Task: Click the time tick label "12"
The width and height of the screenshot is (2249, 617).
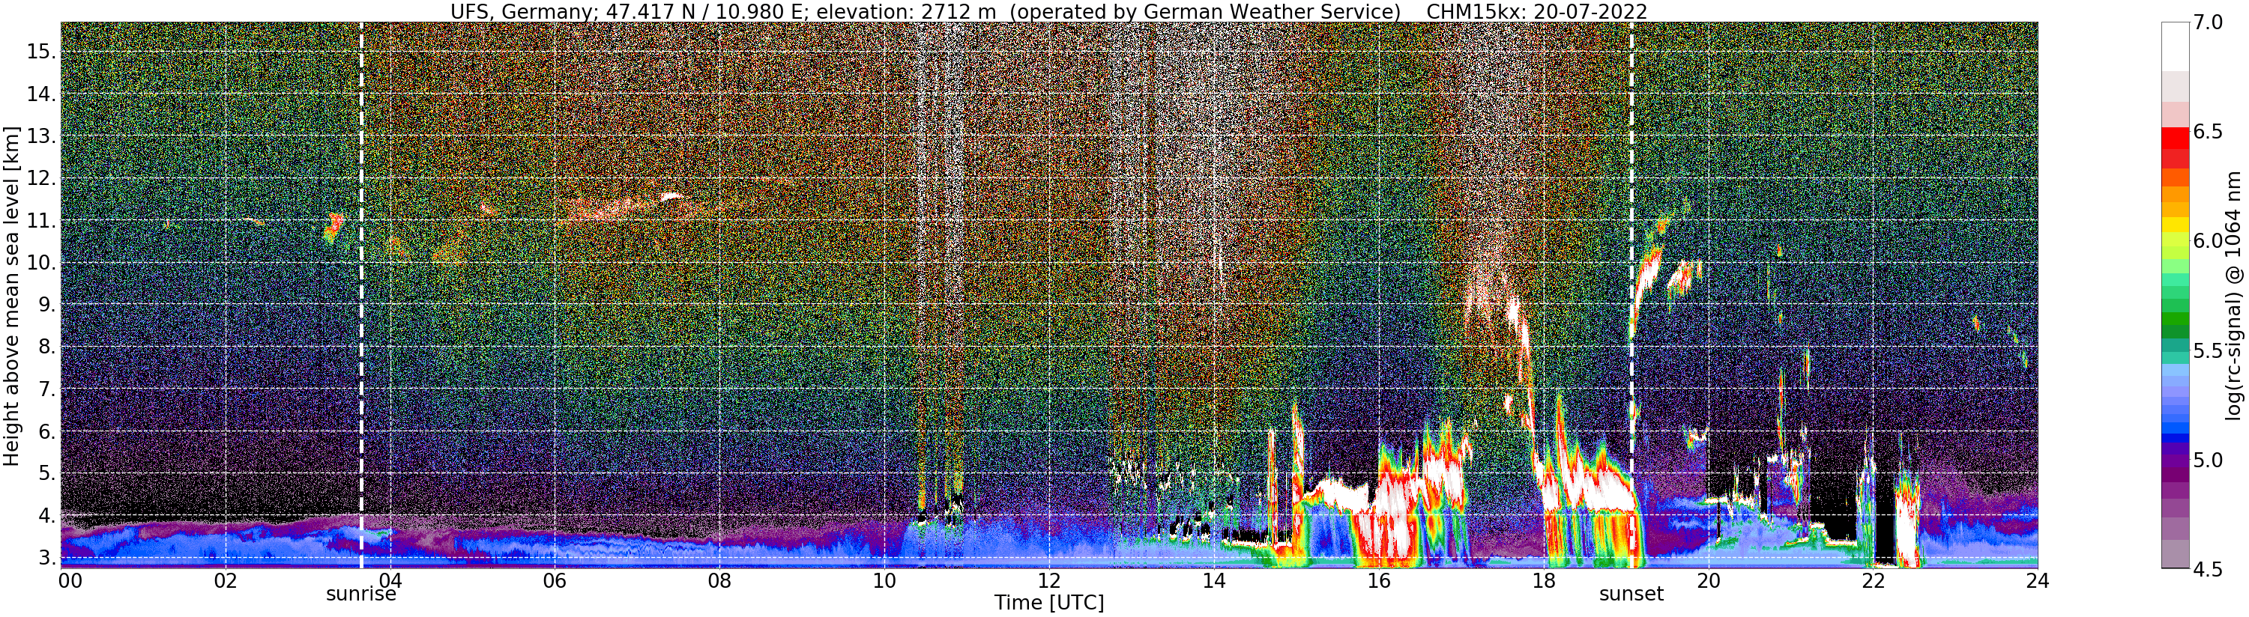Action: (1048, 580)
